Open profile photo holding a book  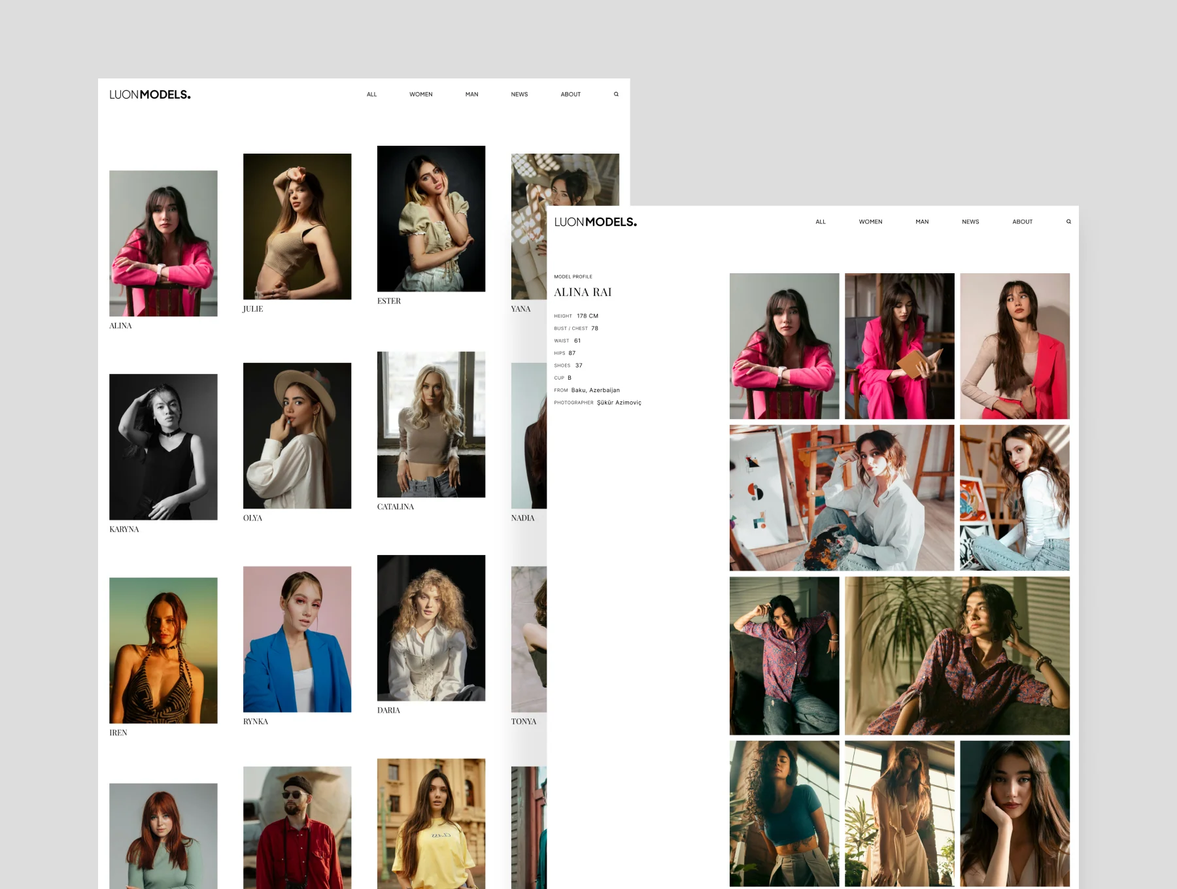[900, 346]
